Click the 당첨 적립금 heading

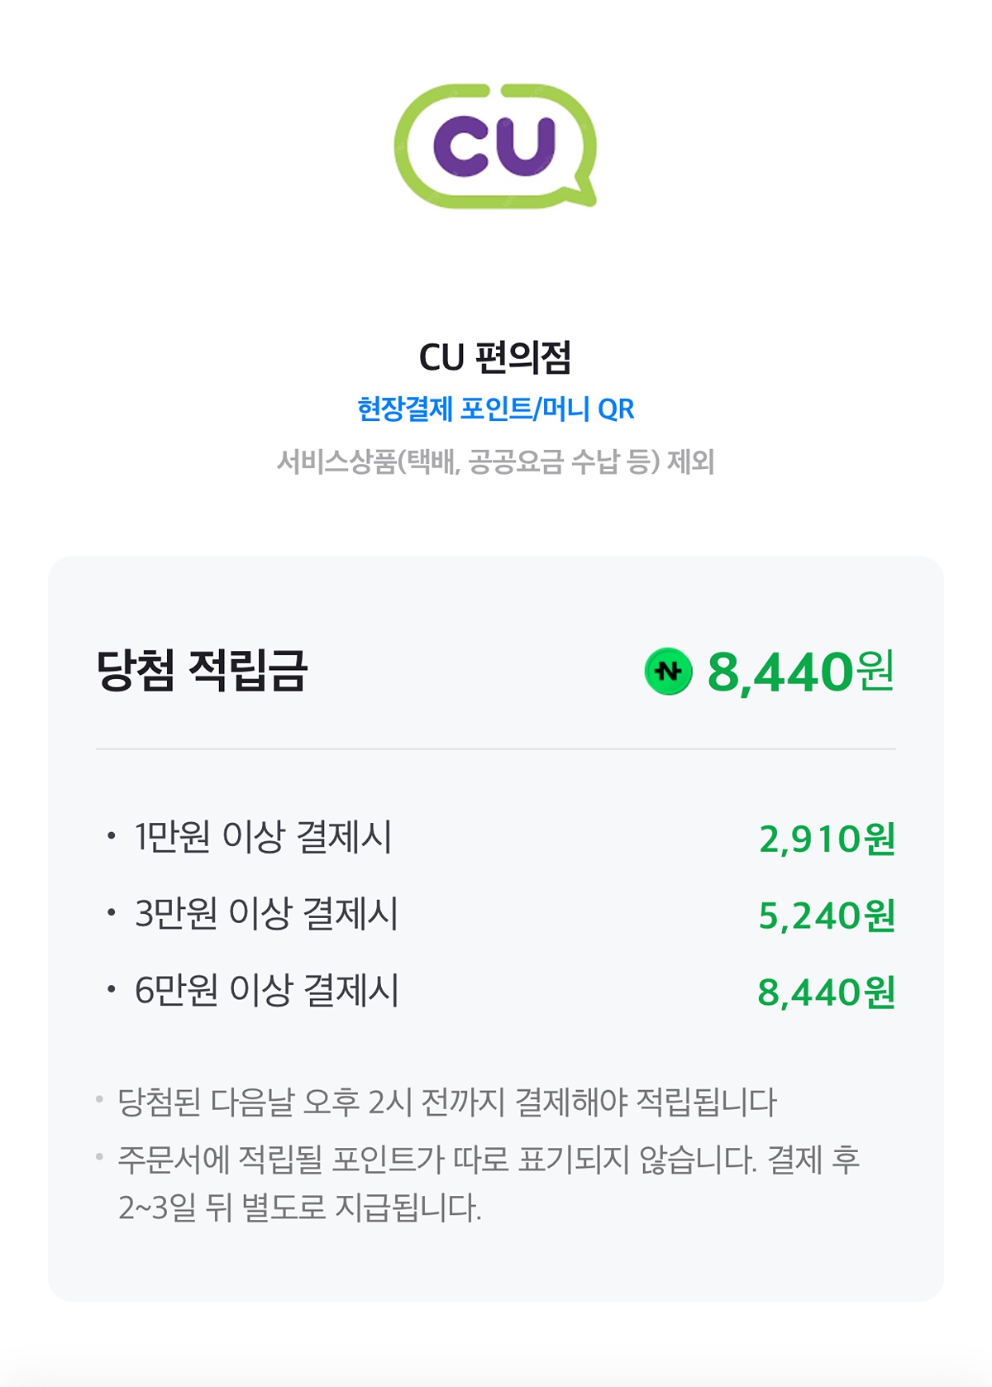click(202, 670)
